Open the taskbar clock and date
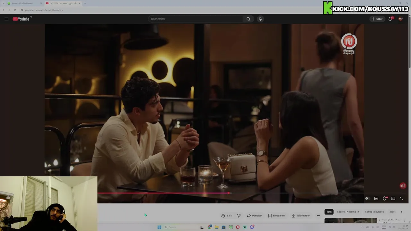The height and width of the screenshot is (231, 411). coord(403,227)
